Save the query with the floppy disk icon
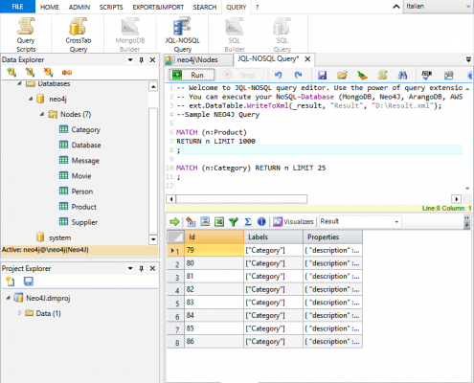 point(322,75)
